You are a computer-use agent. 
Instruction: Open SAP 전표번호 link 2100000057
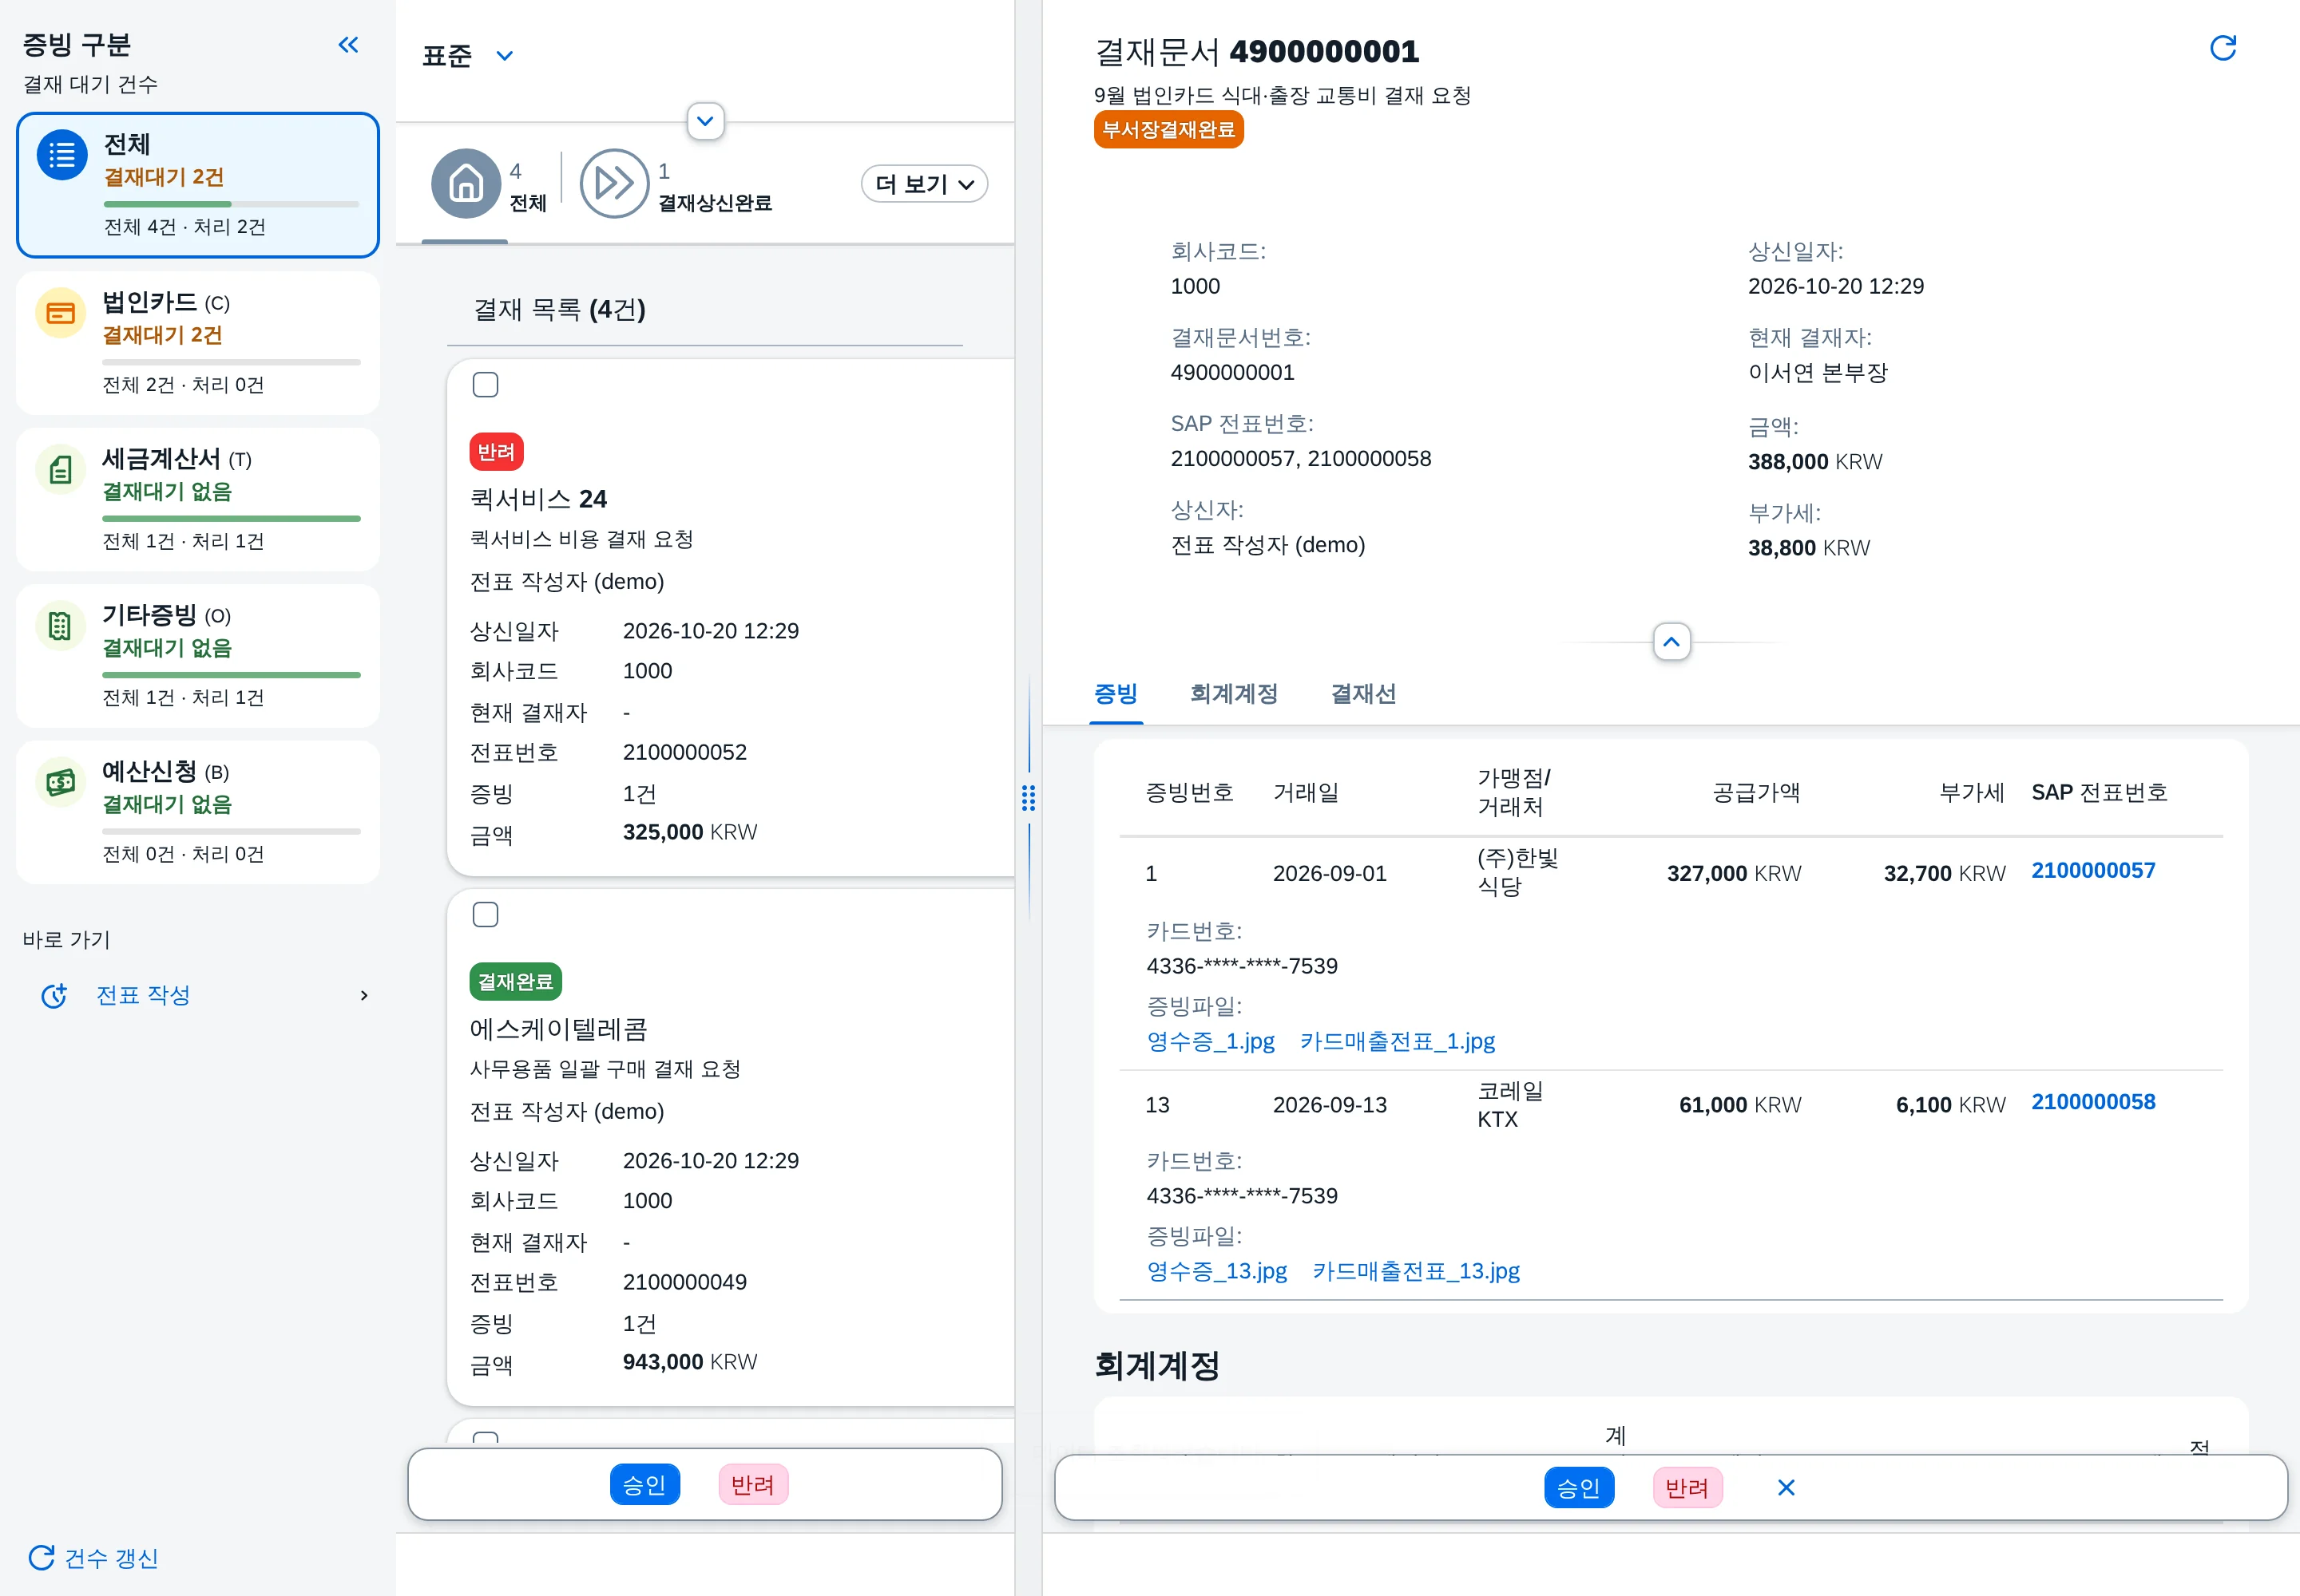coord(2093,871)
